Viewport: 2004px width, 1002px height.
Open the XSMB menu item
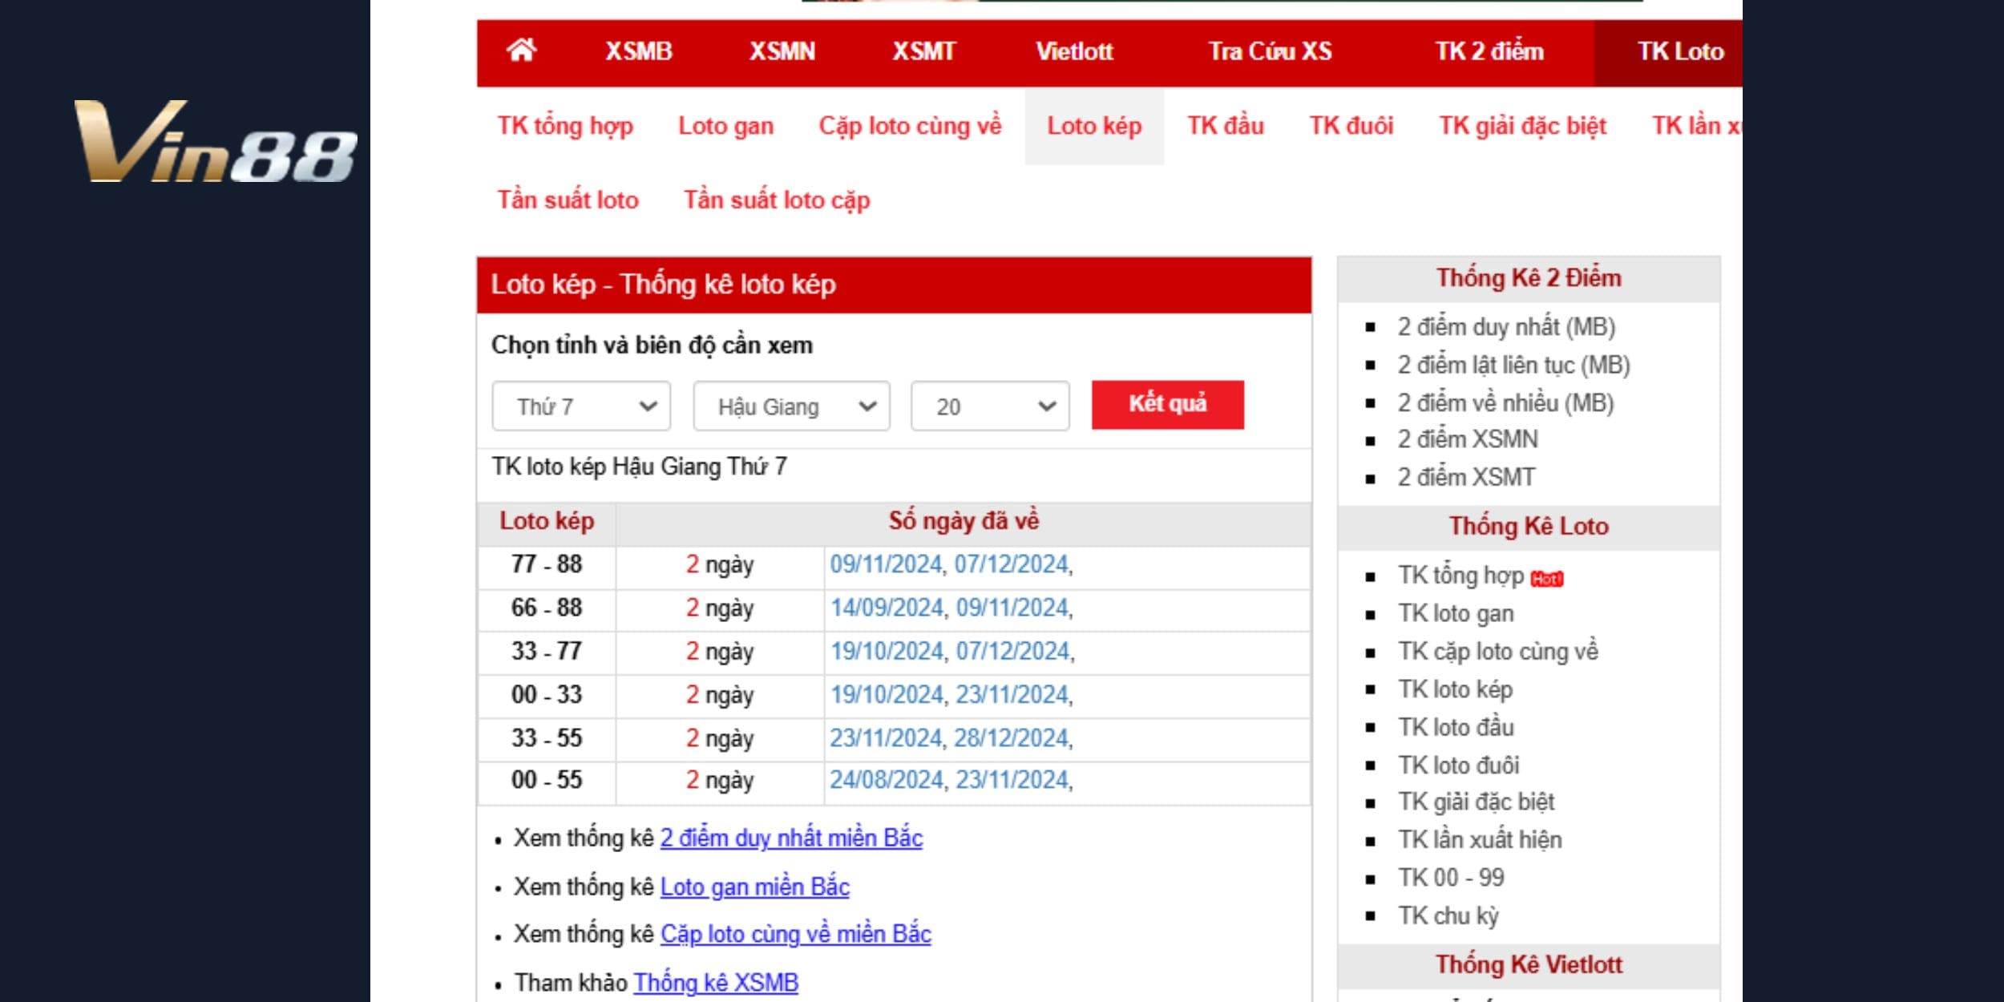[x=638, y=52]
